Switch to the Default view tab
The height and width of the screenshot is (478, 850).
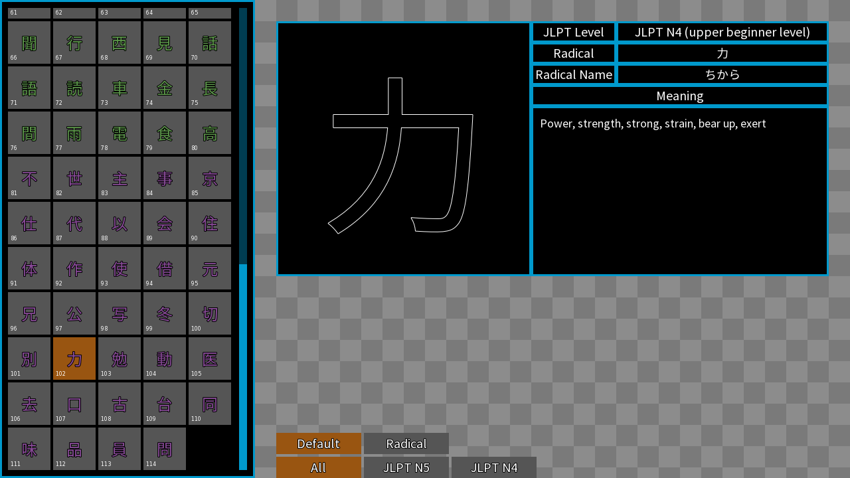(x=319, y=443)
